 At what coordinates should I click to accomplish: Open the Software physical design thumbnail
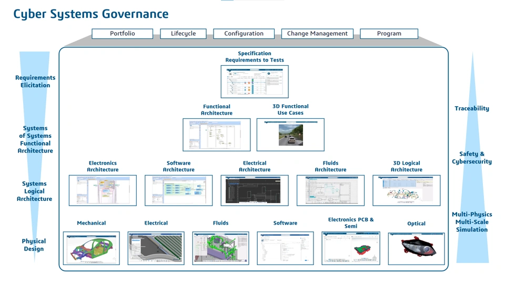pyautogui.click(x=285, y=248)
